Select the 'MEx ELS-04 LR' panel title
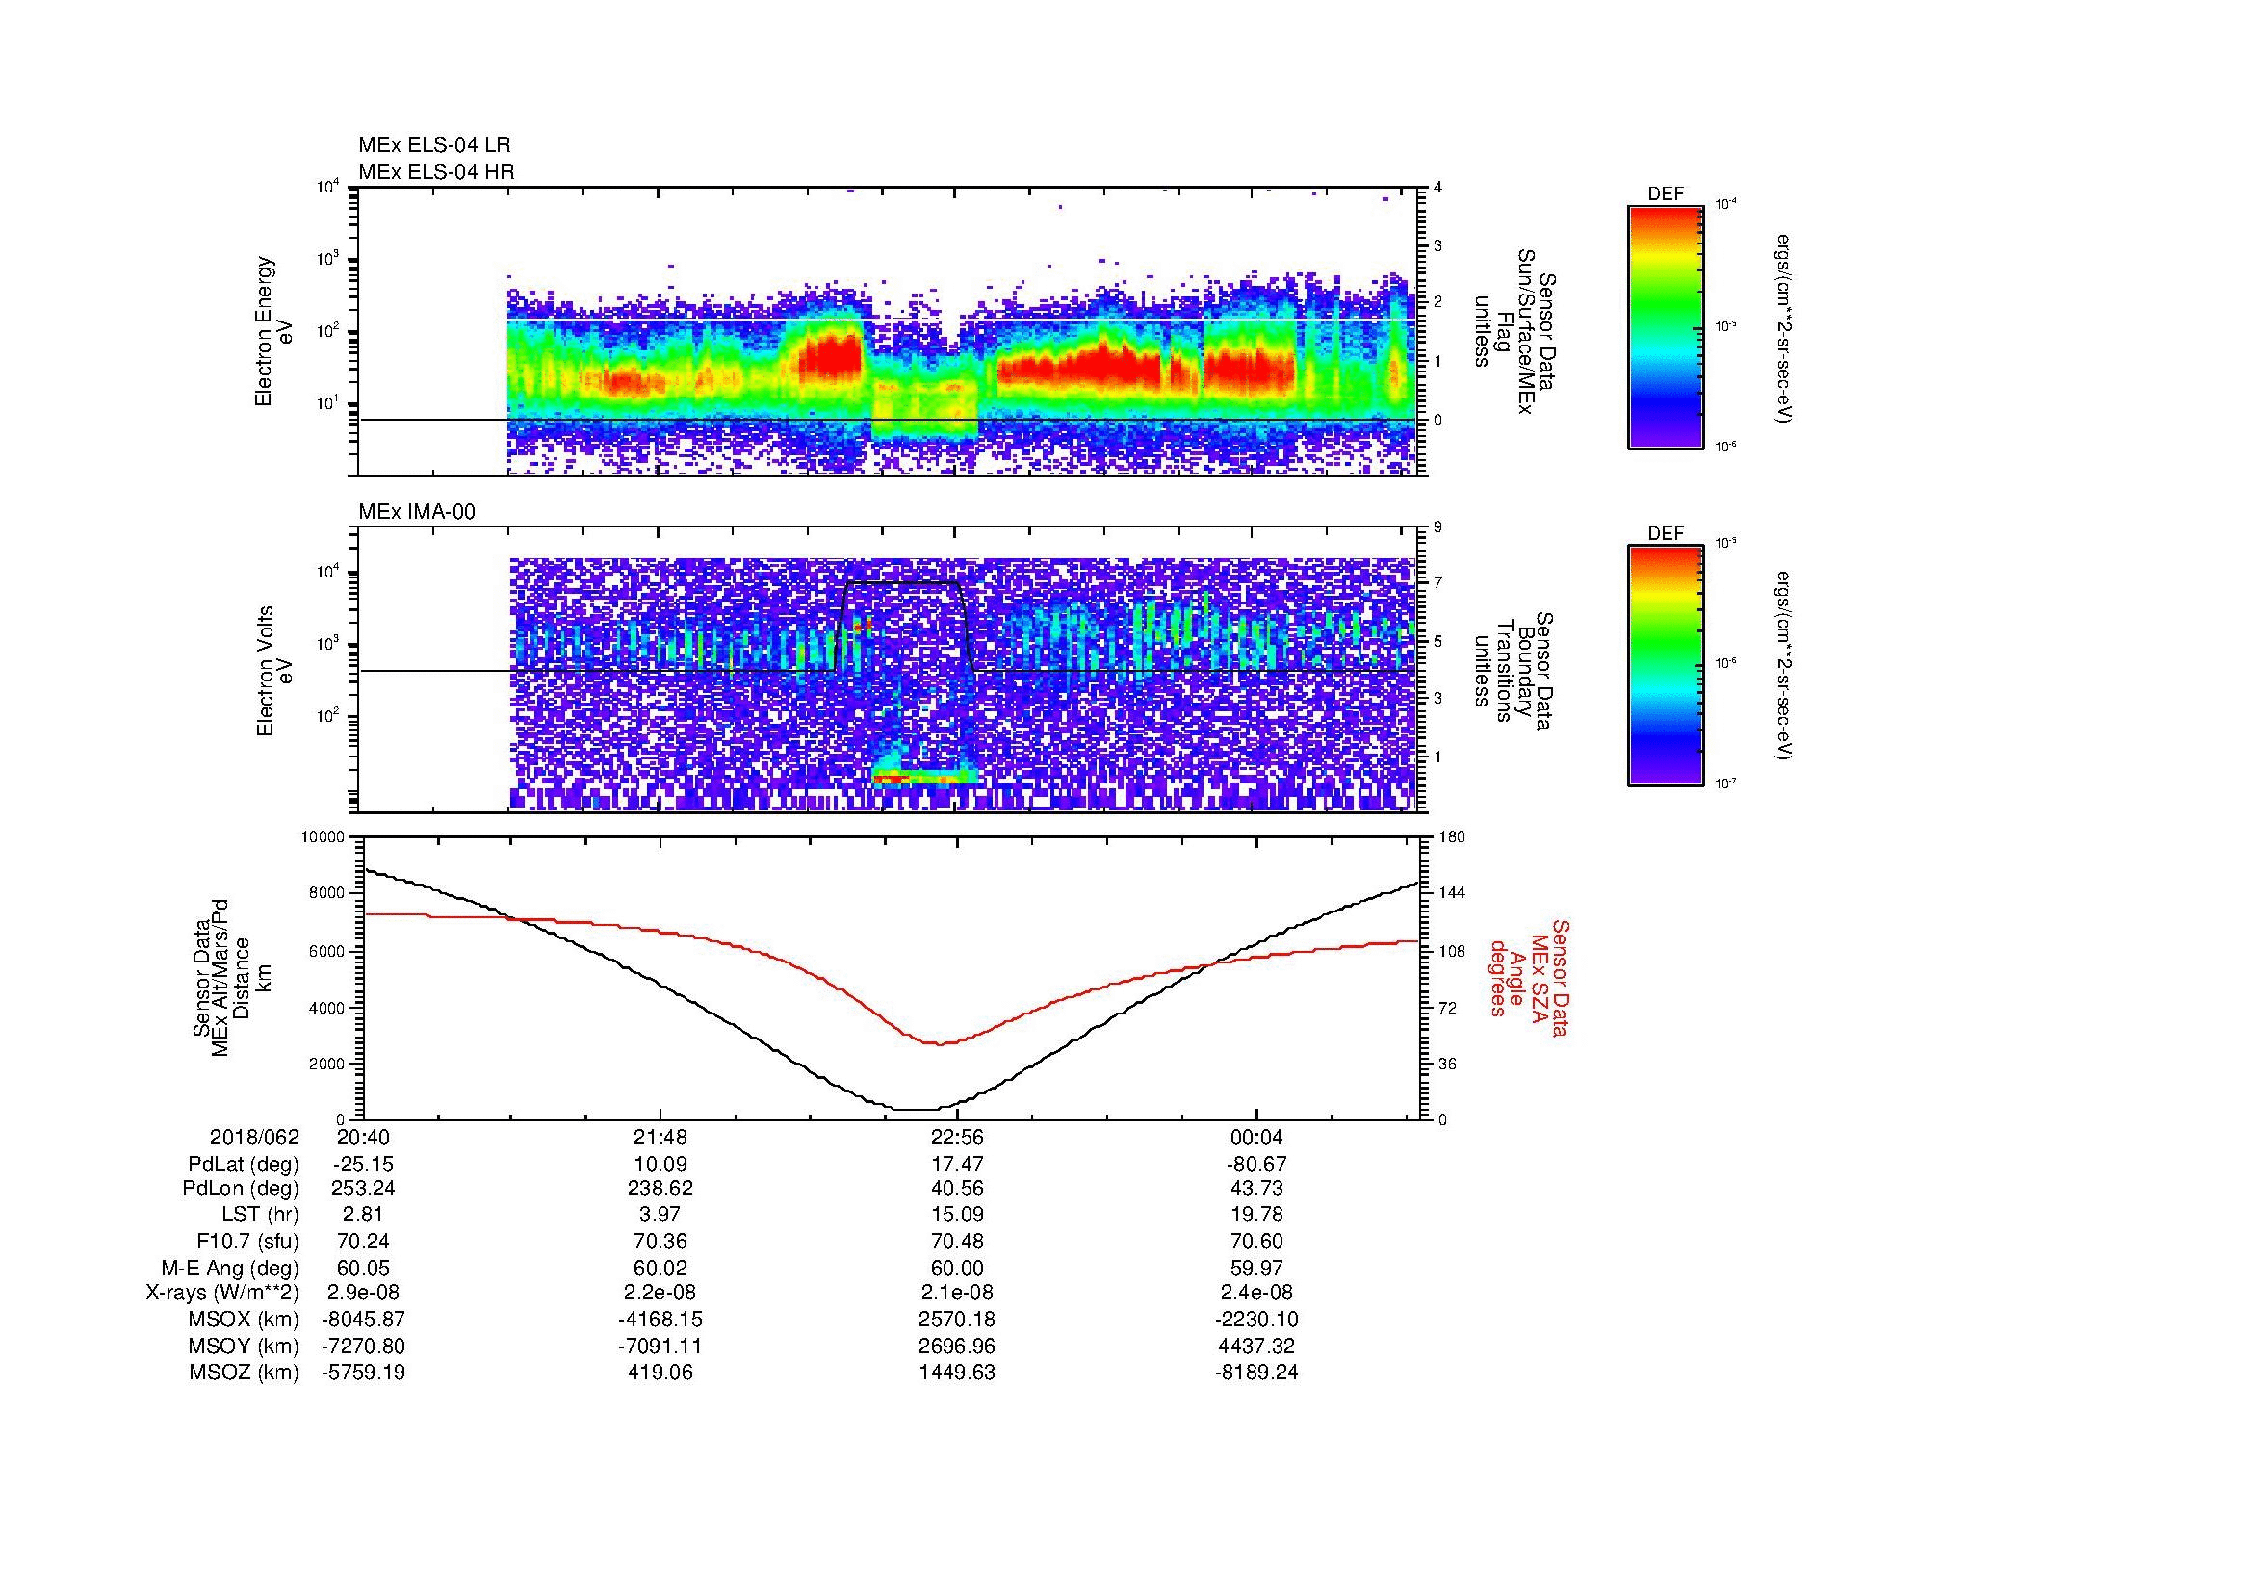The width and height of the screenshot is (2252, 1591). [434, 145]
